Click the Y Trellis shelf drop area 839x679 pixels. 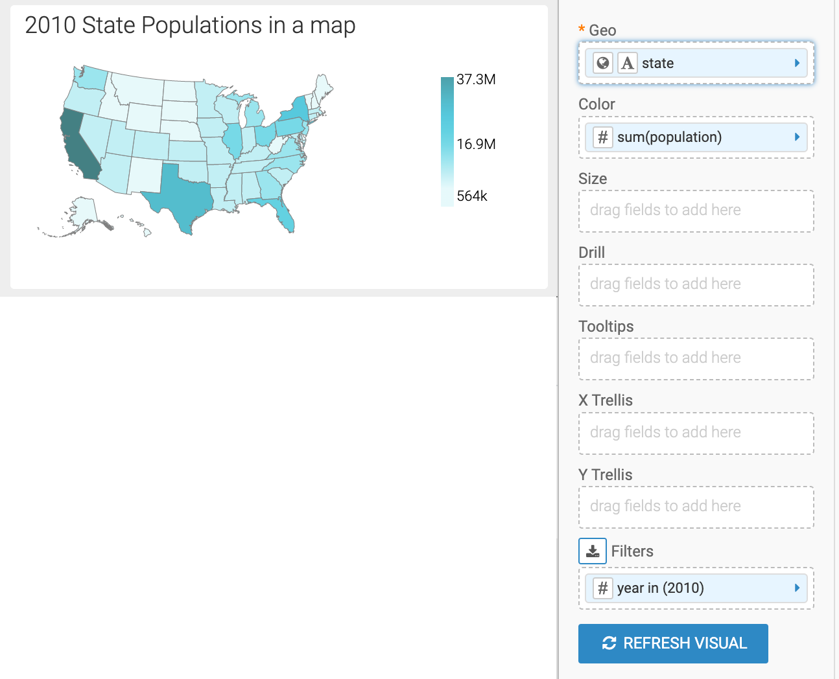[696, 507]
